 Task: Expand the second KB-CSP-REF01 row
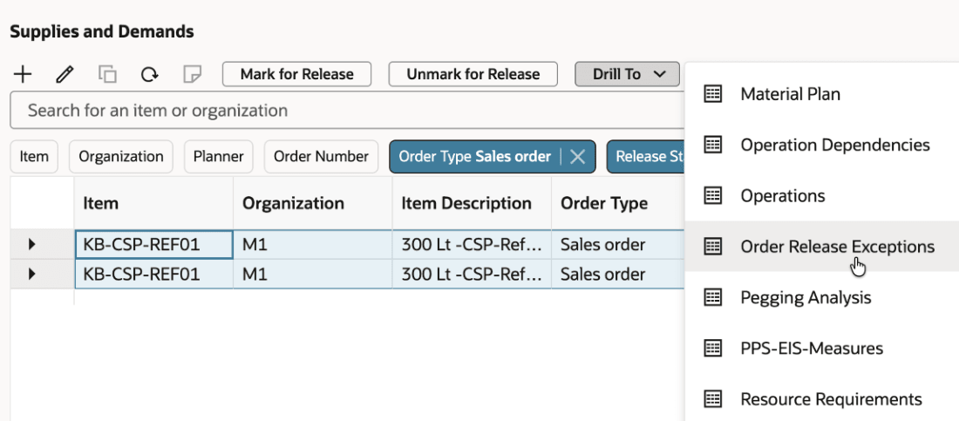coord(31,275)
